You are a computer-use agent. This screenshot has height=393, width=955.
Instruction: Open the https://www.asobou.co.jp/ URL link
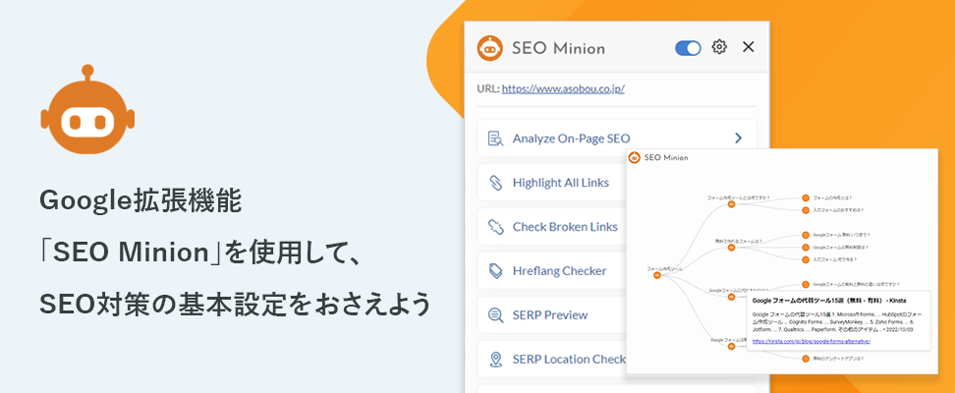pyautogui.click(x=563, y=88)
